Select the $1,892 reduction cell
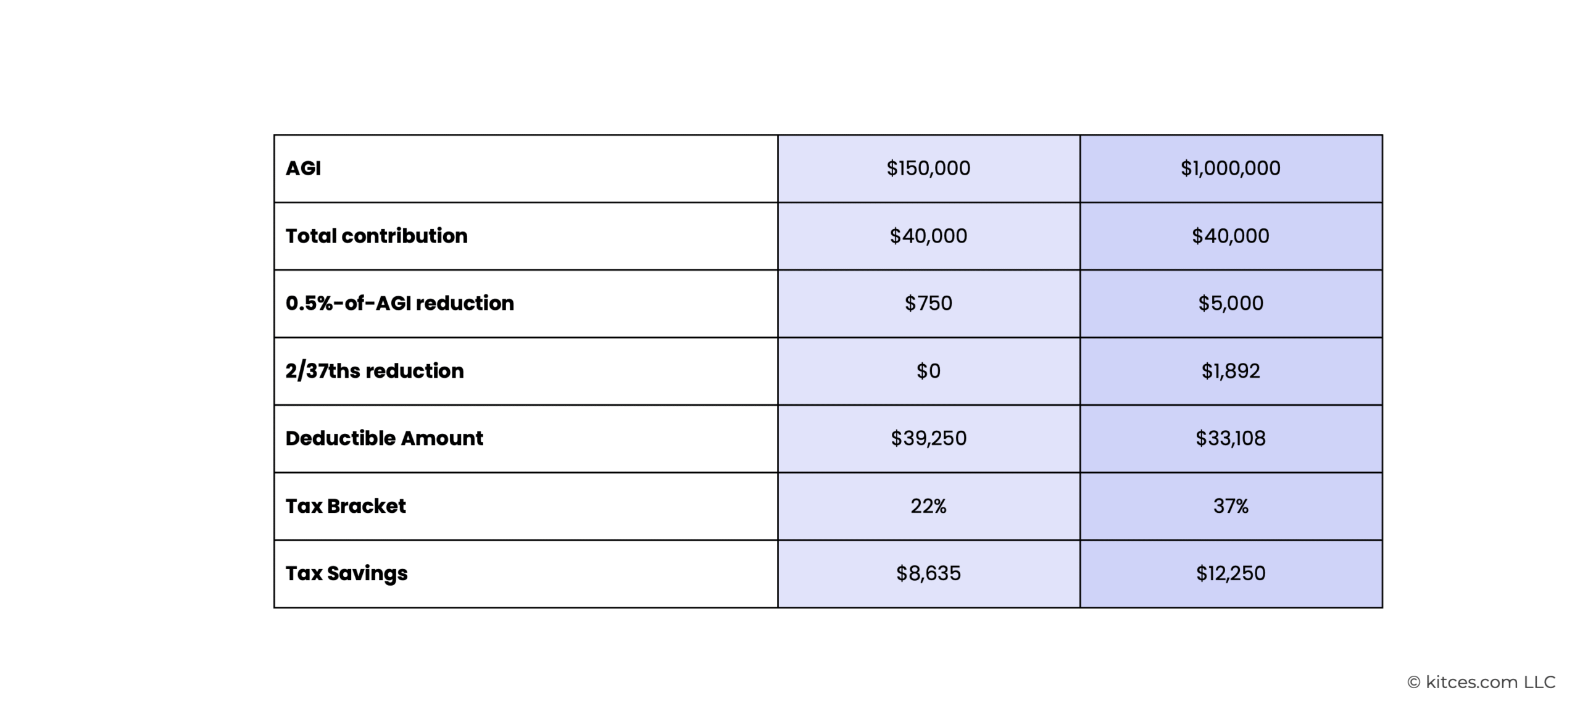Screen dimensions: 1580x711 tap(1231, 371)
